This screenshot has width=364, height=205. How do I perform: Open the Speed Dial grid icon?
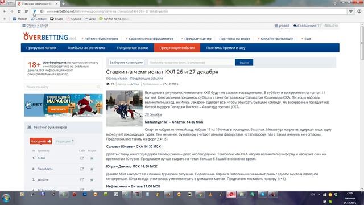(x=27, y=11)
